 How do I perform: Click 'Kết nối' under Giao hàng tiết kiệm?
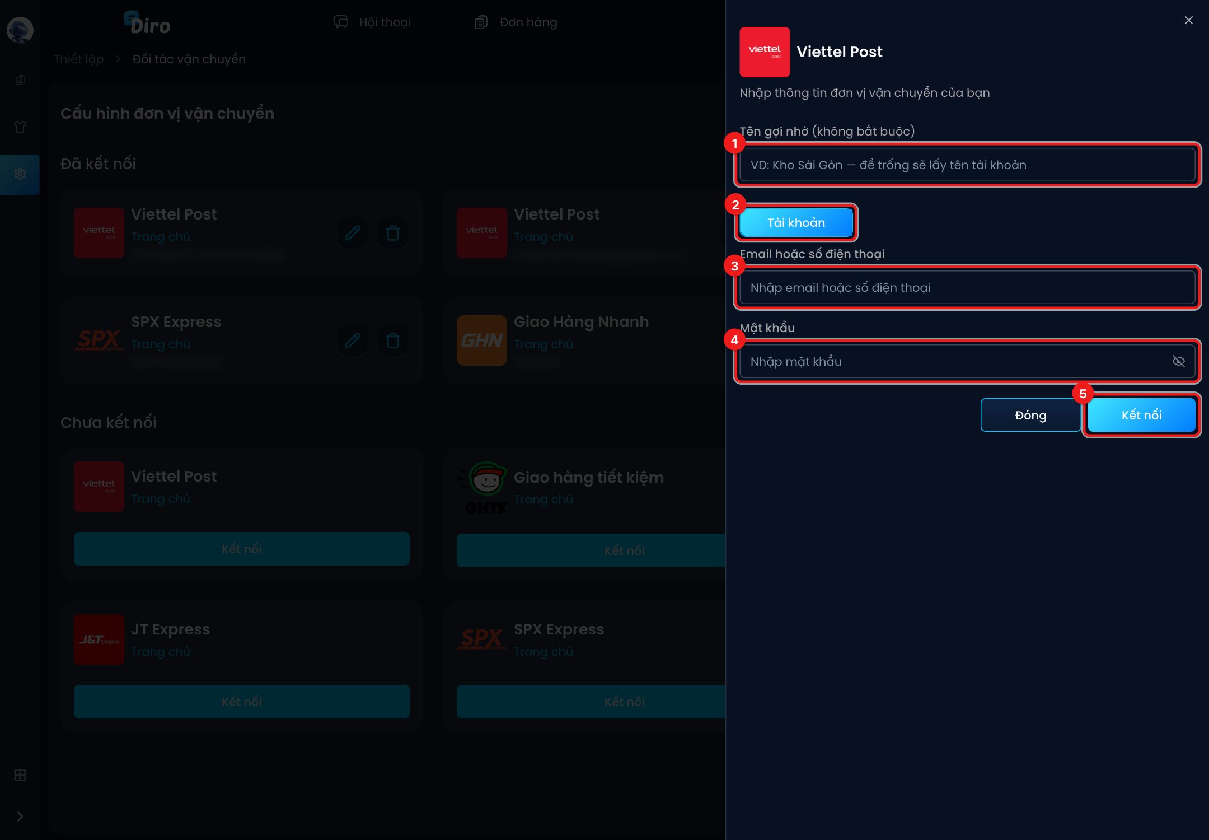pyautogui.click(x=591, y=550)
